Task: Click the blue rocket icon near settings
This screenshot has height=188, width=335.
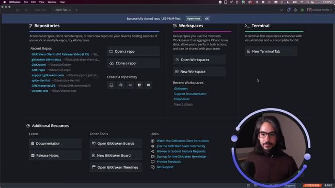Action: pos(288,10)
